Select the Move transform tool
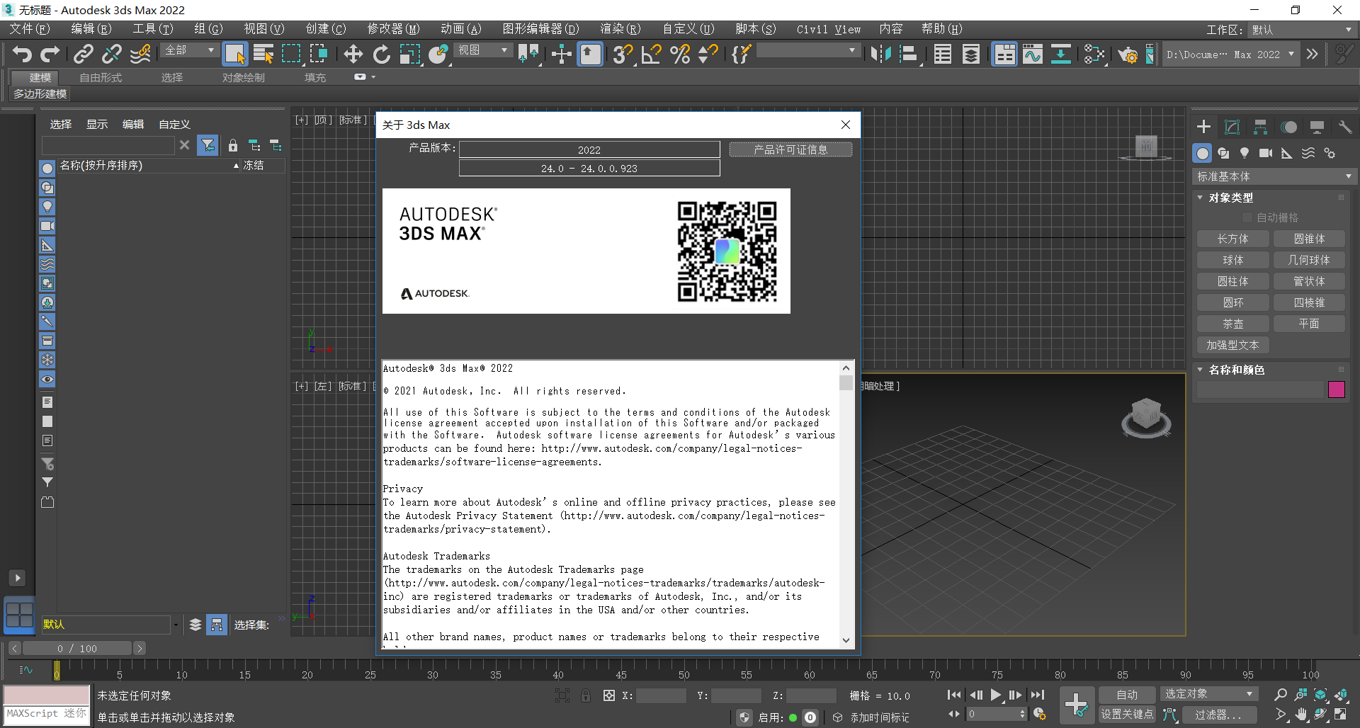The image size is (1360, 728). tap(353, 55)
